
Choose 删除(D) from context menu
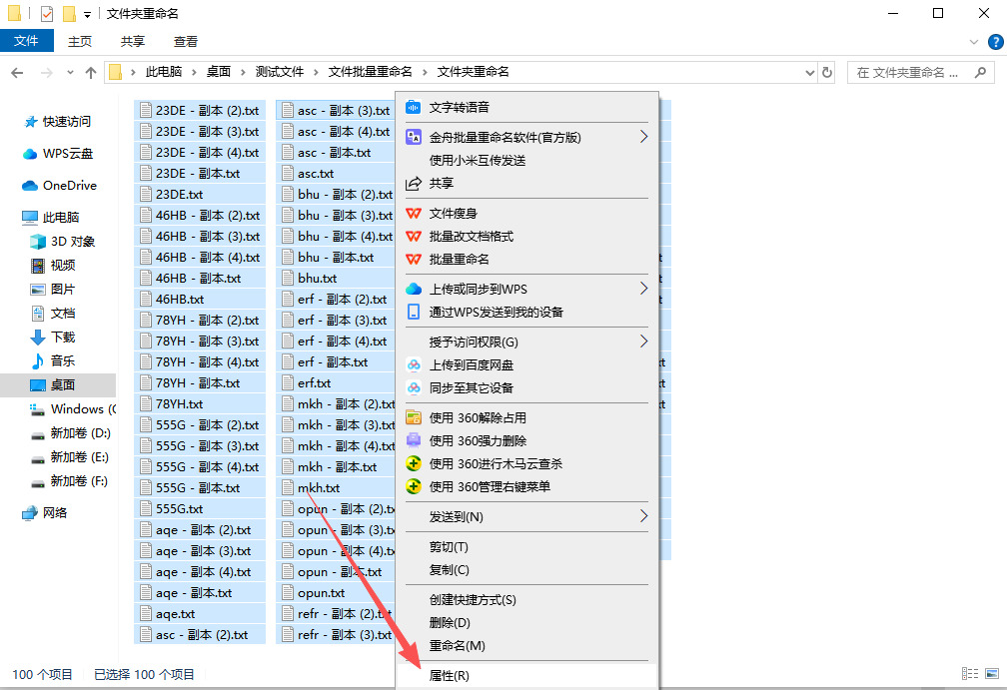coord(526,623)
